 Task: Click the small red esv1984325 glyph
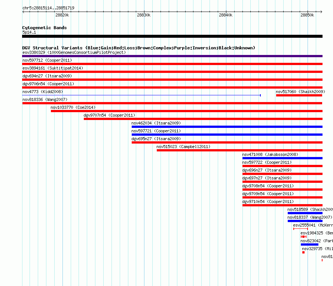pos(303,237)
